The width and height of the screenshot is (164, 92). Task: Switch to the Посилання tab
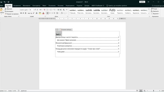pyautogui.click(x=52, y=6)
